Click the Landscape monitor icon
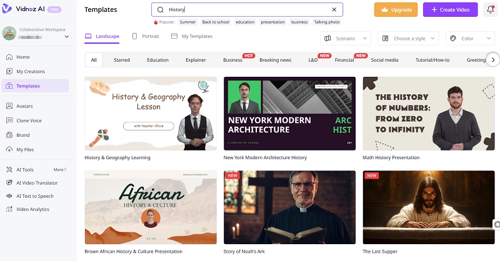500x261 pixels. [x=88, y=36]
